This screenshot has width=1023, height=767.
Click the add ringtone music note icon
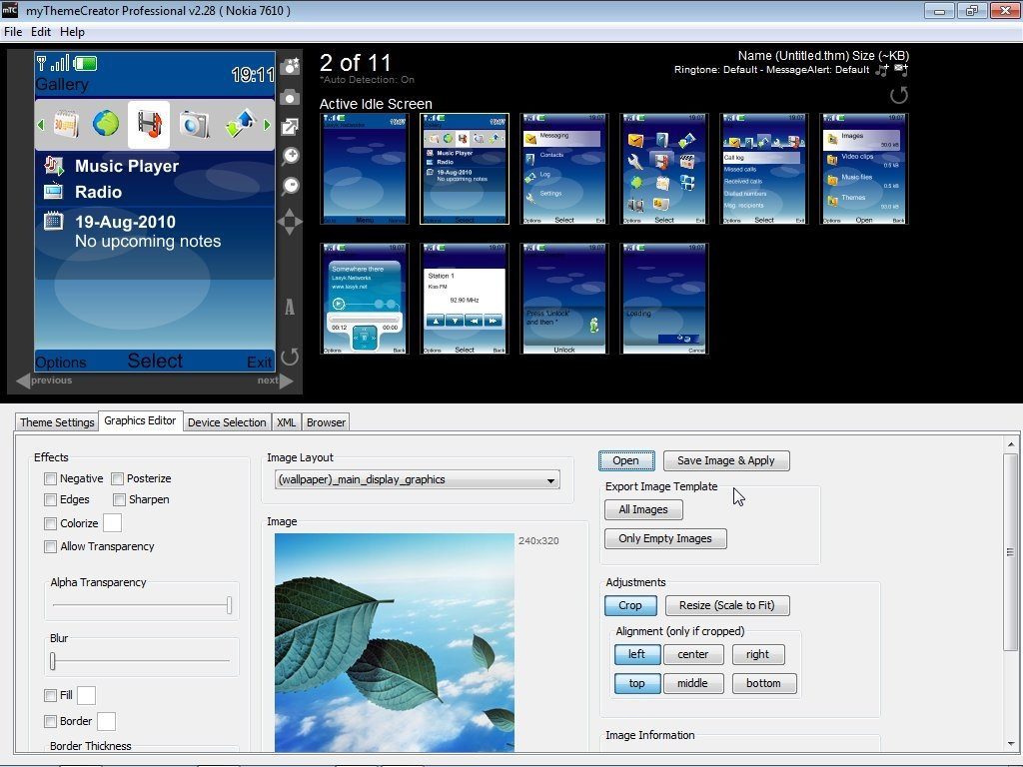pos(881,68)
